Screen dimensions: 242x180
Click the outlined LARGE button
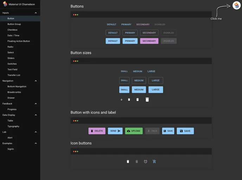tap(156, 81)
